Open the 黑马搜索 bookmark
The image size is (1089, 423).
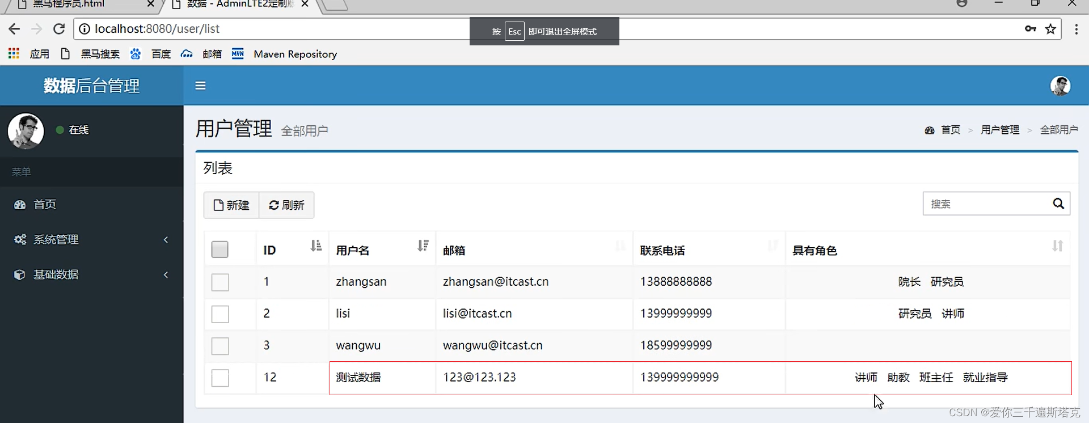(x=100, y=54)
